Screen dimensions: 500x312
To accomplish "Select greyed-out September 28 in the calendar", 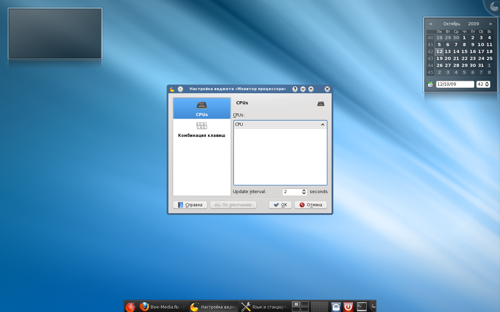I will coord(439,38).
